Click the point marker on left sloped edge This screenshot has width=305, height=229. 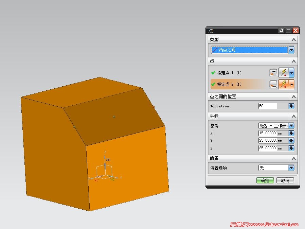click(x=74, y=127)
